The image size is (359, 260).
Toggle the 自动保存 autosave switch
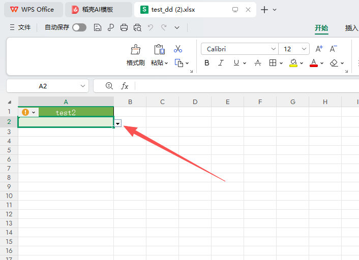[x=79, y=28]
